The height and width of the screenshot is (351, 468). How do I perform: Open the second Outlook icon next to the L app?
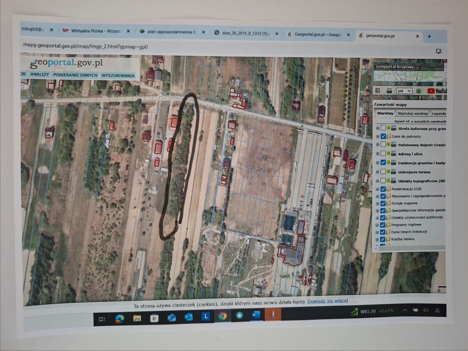[x=189, y=317]
